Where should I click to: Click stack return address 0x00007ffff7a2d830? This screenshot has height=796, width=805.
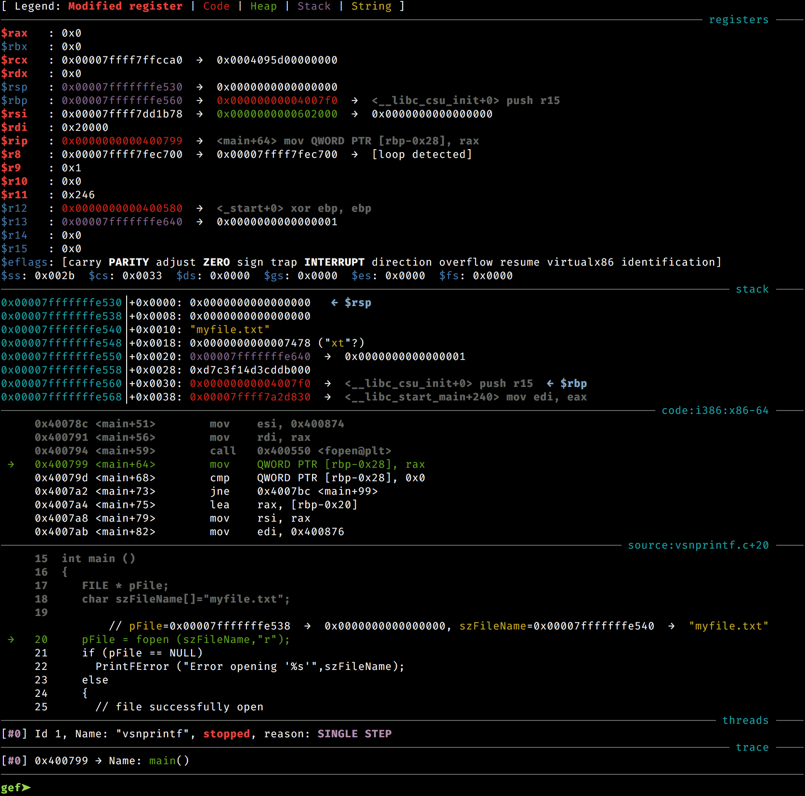250,397
